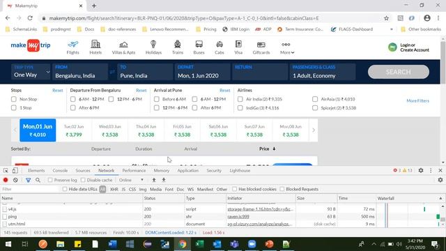Check the 1 Stop filter
The width and height of the screenshot is (446, 251).
(x=14, y=107)
